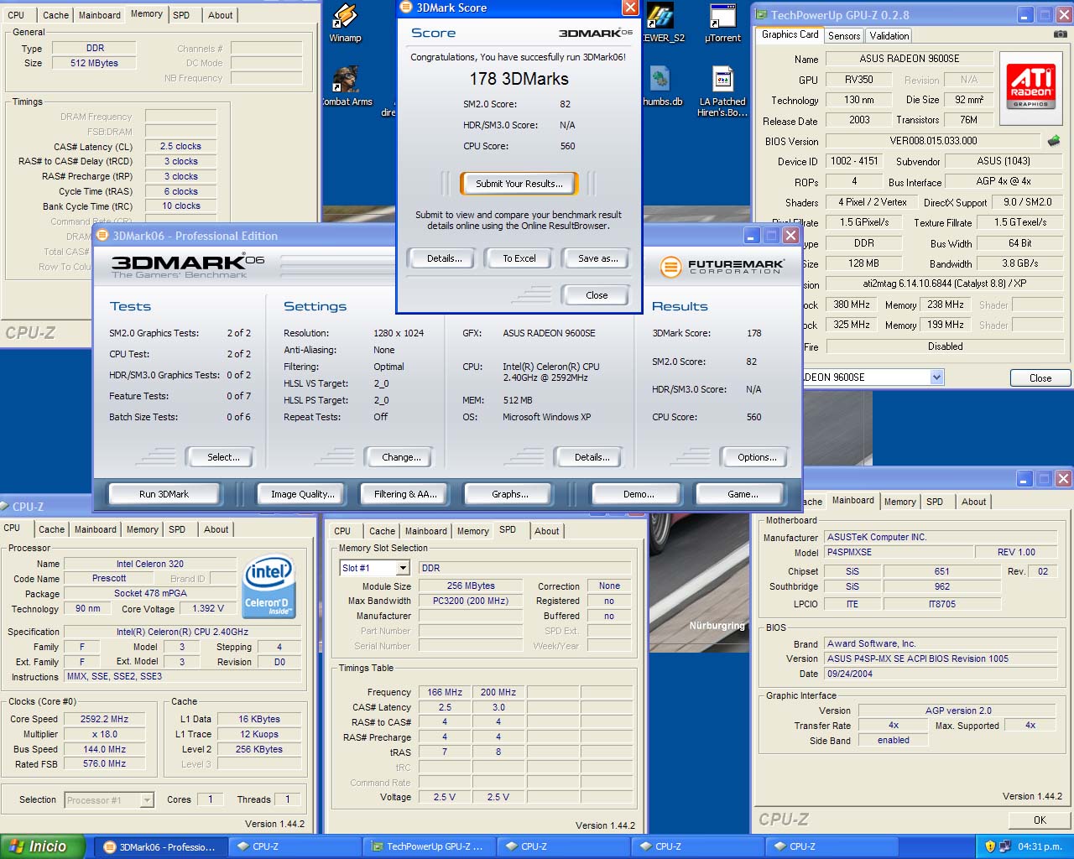This screenshot has width=1074, height=859.
Task: Open the Filtering & AA... settings
Action: [x=405, y=494]
